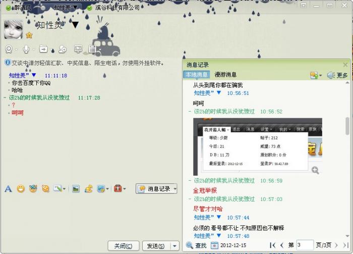Image resolution: width=353 pixels, height=254 pixels.
Task: Open the red toolbox icon
Action: (x=117, y=188)
